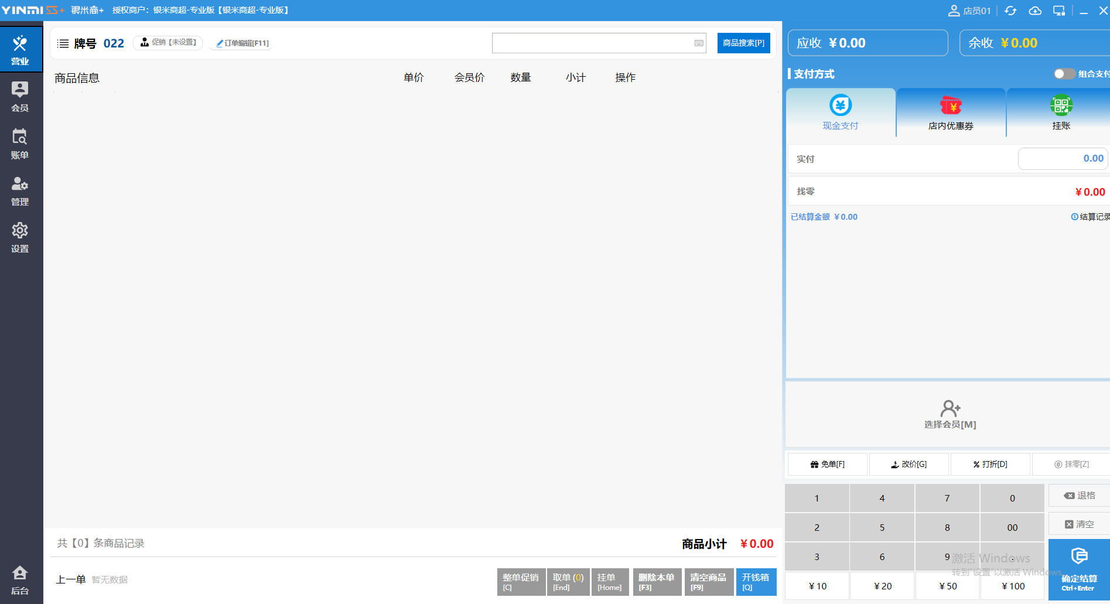
Task: Open the 牌号 list menu icon
Action: (63, 43)
